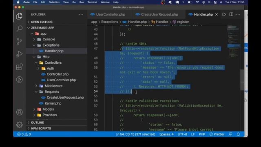The image size is (261, 147).
Task: Open the Accounts menu icon
Action: point(19,112)
